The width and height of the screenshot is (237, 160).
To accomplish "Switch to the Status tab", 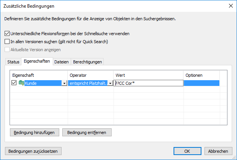I will coord(13,62).
